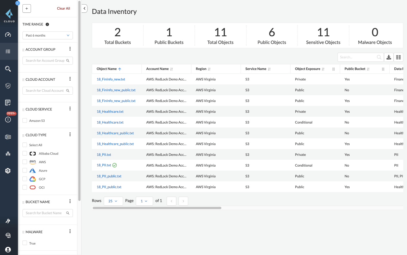Click the Compliance shield icon in sidebar

click(8, 86)
